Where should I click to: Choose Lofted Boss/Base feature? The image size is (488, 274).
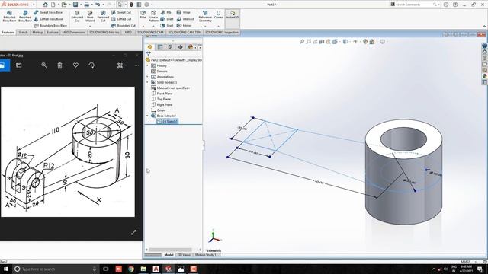tap(48, 19)
